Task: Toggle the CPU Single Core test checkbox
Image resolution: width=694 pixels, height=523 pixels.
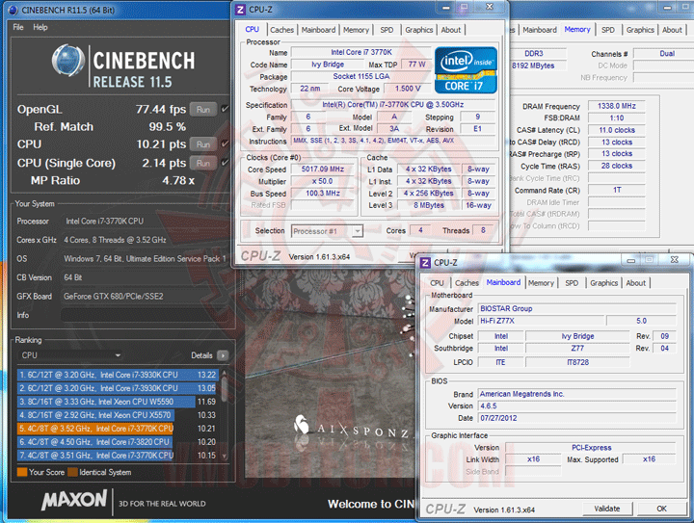Action: (x=225, y=162)
